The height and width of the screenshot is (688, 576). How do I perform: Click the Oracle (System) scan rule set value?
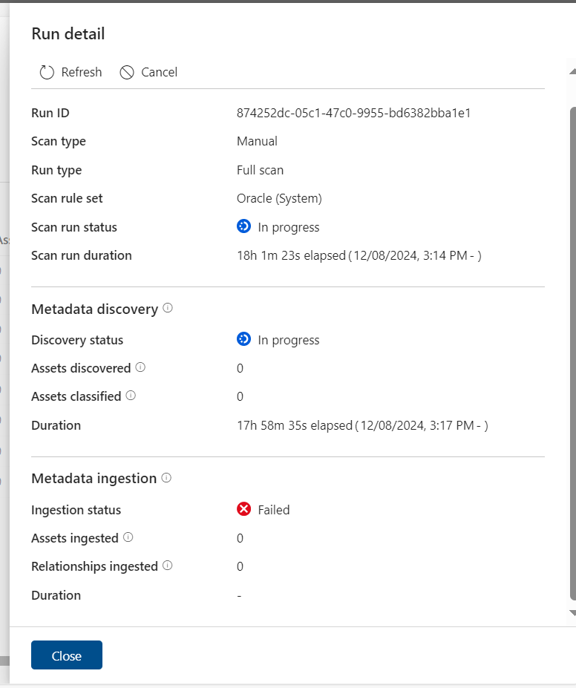(x=279, y=198)
